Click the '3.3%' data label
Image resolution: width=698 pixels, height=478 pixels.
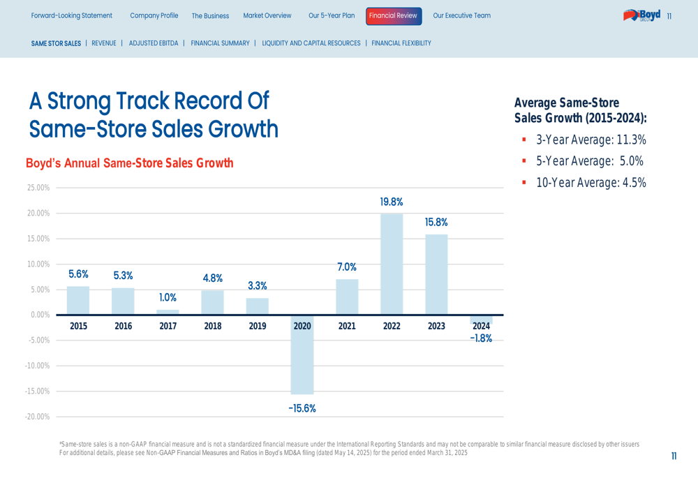[x=258, y=285]
